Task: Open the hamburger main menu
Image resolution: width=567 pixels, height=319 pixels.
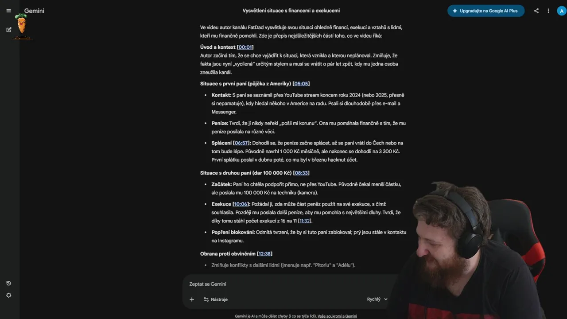Action: (8, 11)
